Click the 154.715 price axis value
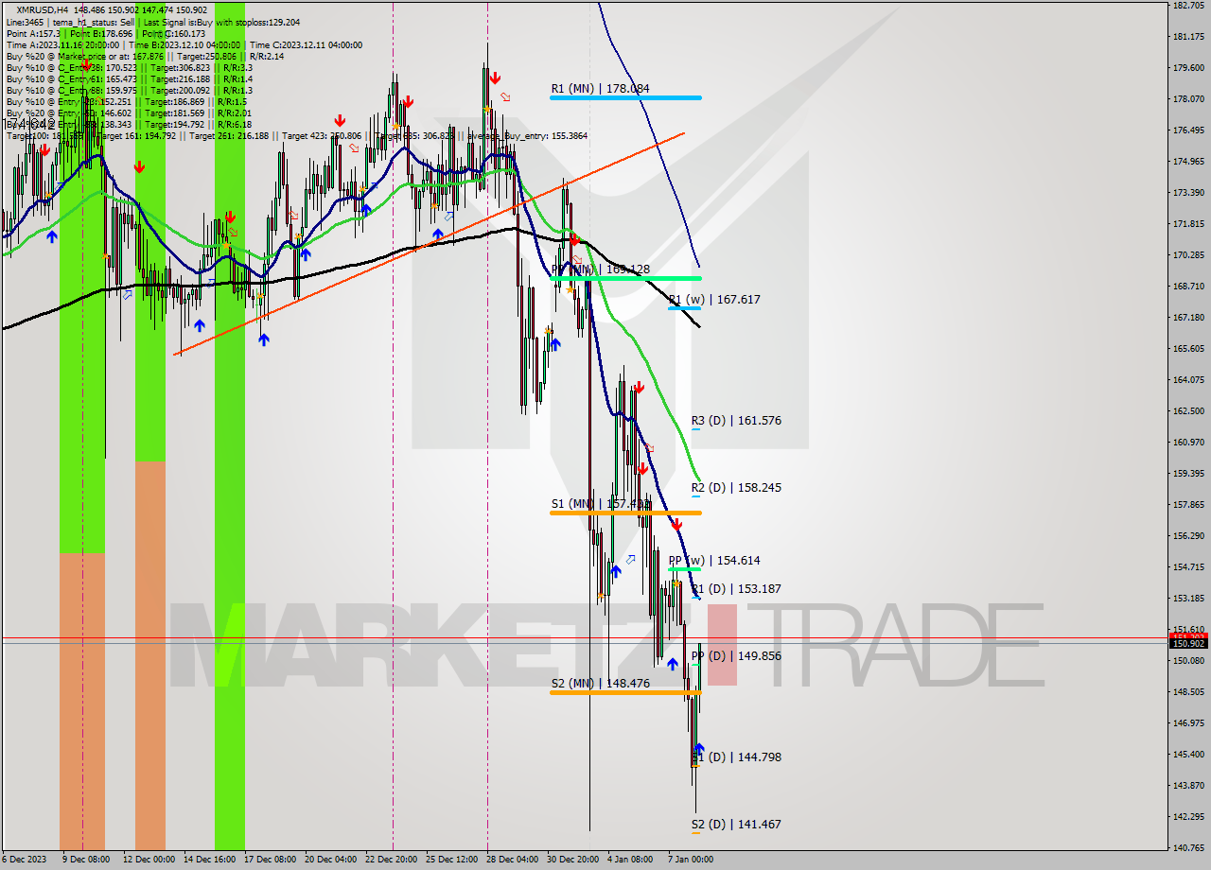1211x870 pixels. pyautogui.click(x=1187, y=566)
